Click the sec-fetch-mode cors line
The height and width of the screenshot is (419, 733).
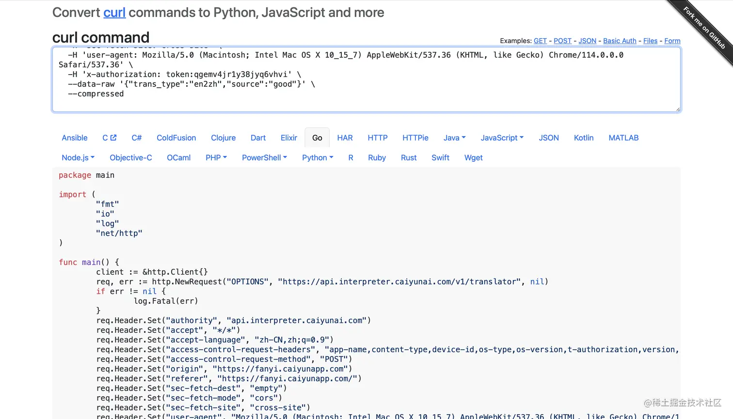click(x=189, y=398)
